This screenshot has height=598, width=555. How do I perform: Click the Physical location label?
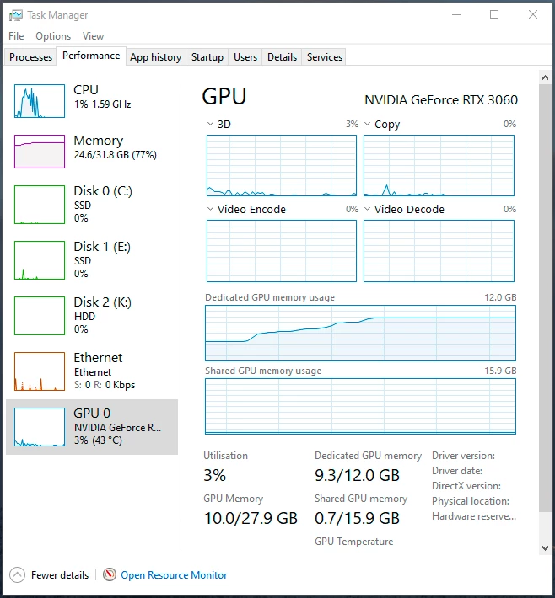coord(471,501)
